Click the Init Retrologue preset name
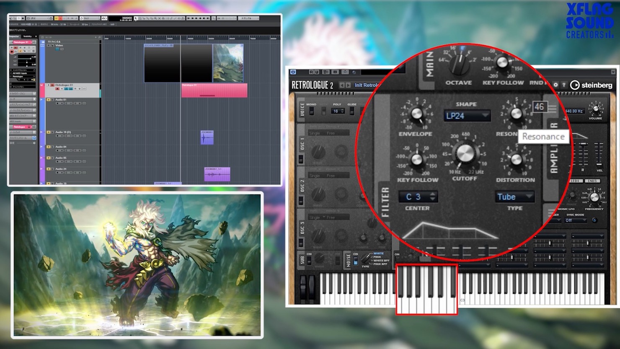620x349 pixels. pos(366,85)
